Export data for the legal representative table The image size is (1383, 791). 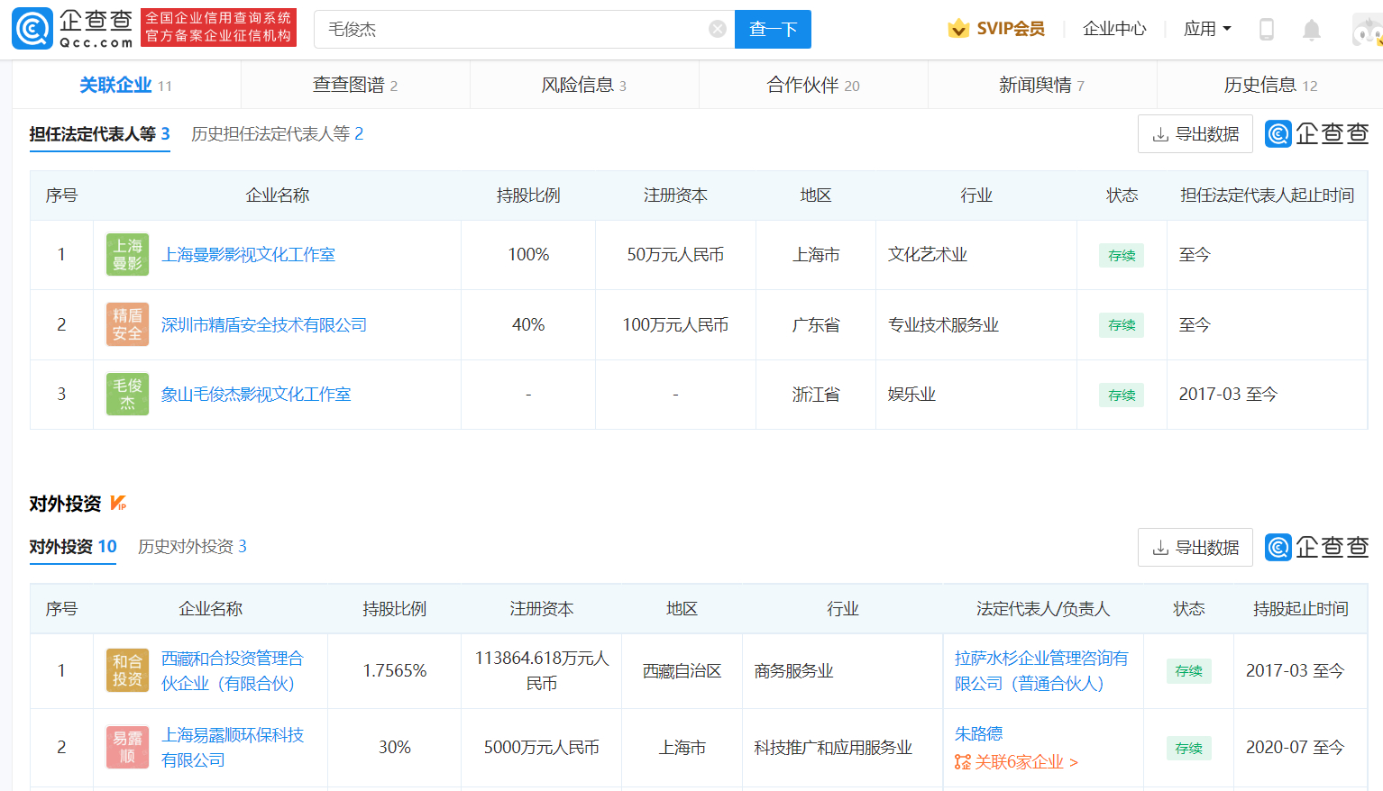point(1195,134)
